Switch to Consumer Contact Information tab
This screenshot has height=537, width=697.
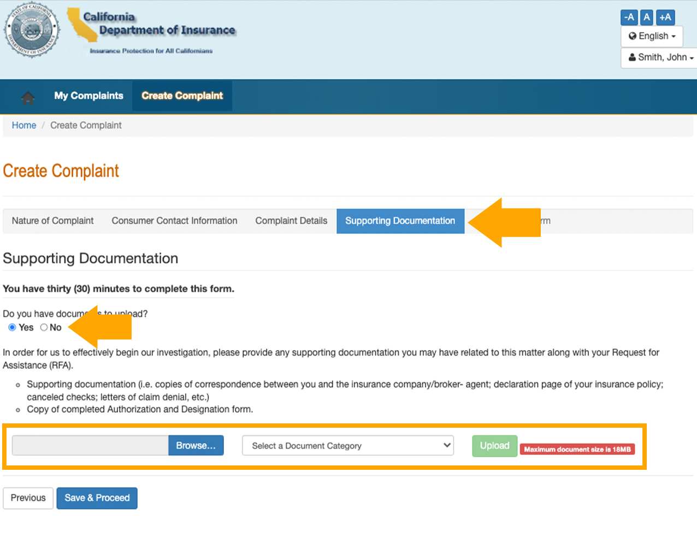tap(174, 221)
